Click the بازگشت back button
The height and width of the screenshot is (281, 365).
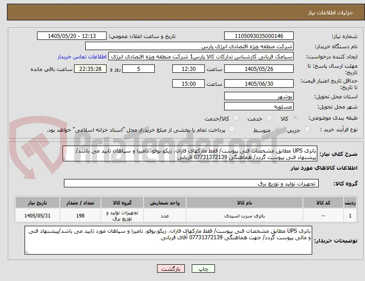click(171, 268)
